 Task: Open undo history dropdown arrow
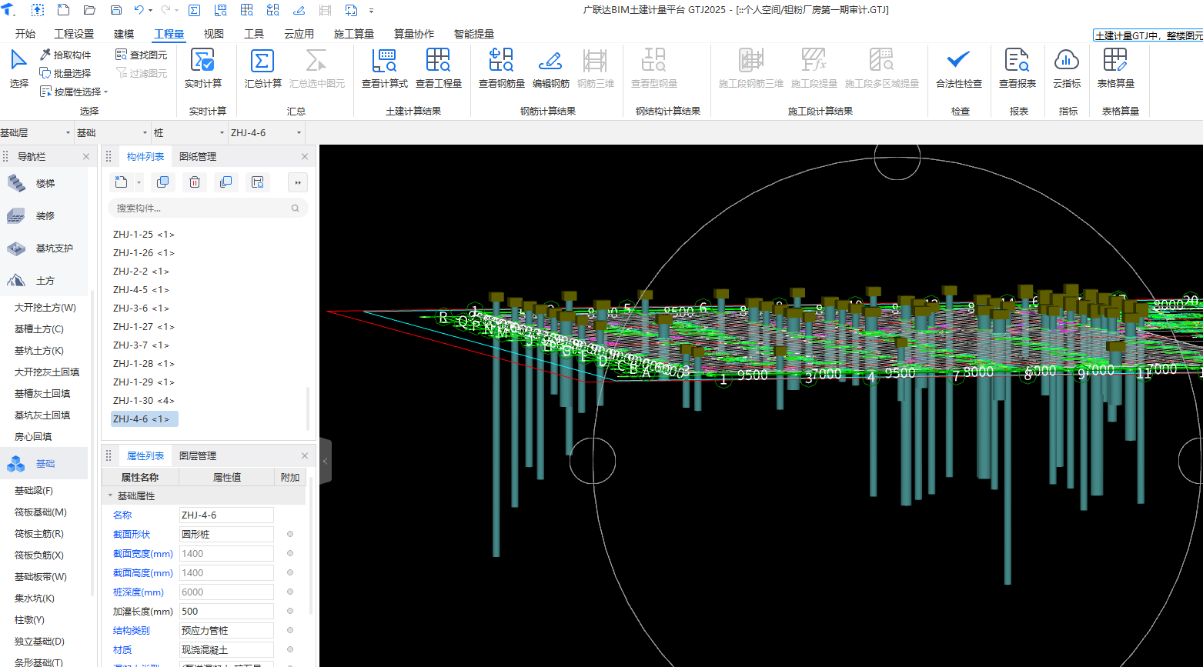[151, 11]
